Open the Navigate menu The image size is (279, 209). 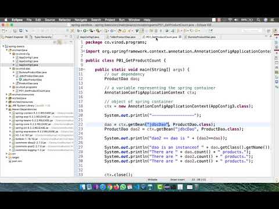click(81, 20)
